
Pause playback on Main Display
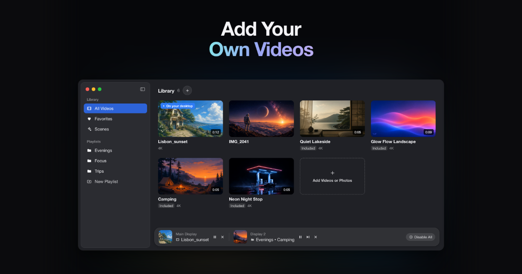click(215, 237)
